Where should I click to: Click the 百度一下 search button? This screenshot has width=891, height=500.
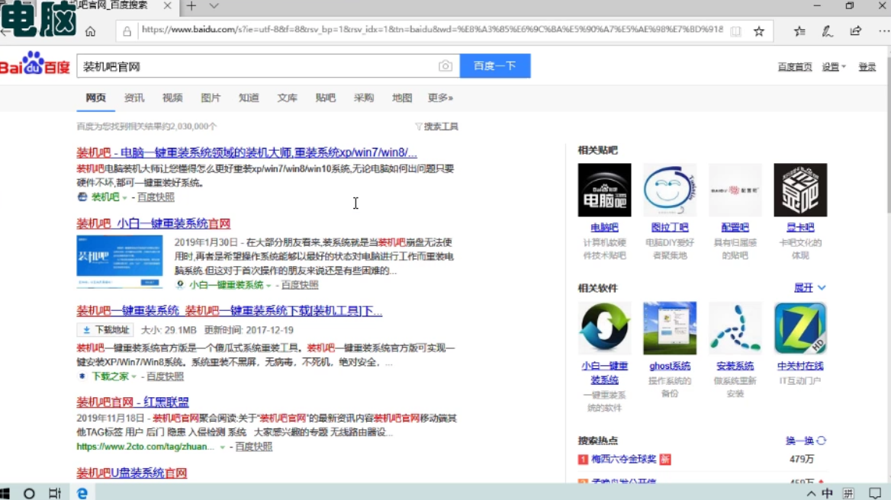pos(495,66)
